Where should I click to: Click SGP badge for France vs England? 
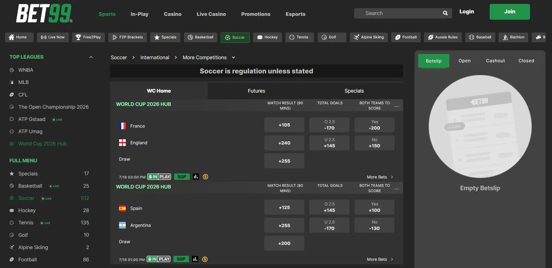(x=182, y=177)
